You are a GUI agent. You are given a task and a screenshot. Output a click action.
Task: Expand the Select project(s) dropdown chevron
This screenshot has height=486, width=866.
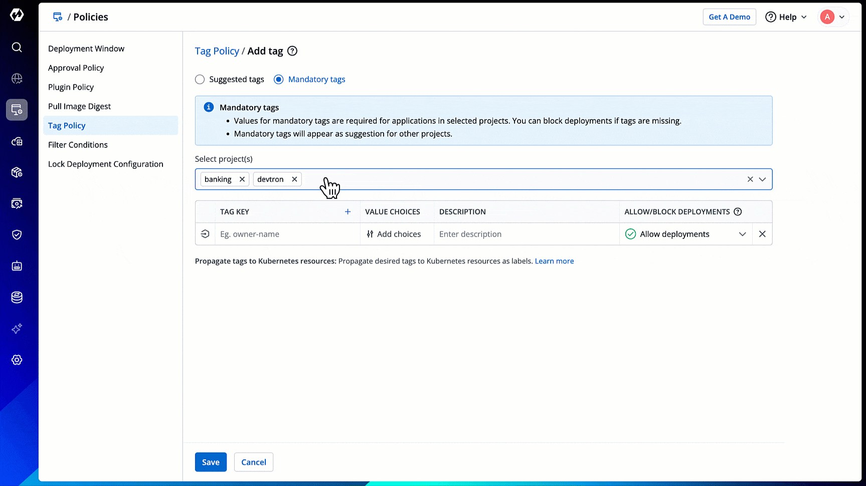click(x=762, y=179)
